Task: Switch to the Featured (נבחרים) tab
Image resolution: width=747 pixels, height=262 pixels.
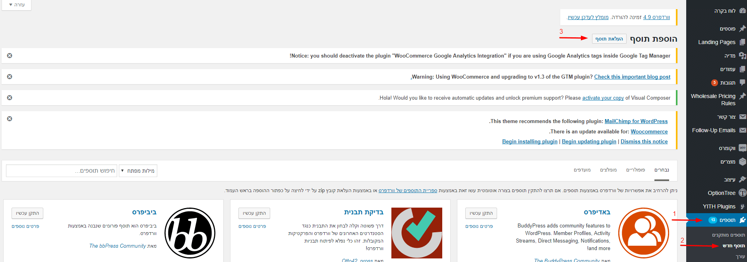Action: click(x=662, y=170)
